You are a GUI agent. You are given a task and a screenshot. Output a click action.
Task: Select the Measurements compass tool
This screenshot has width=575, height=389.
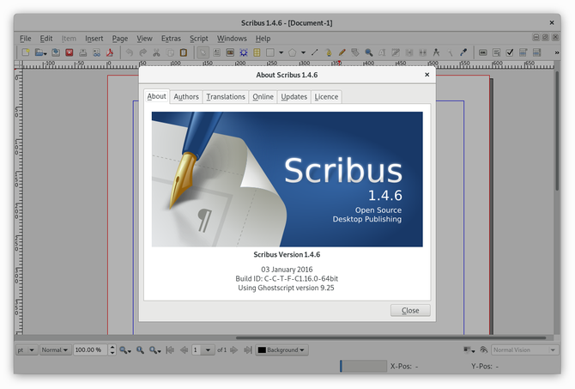pos(436,52)
